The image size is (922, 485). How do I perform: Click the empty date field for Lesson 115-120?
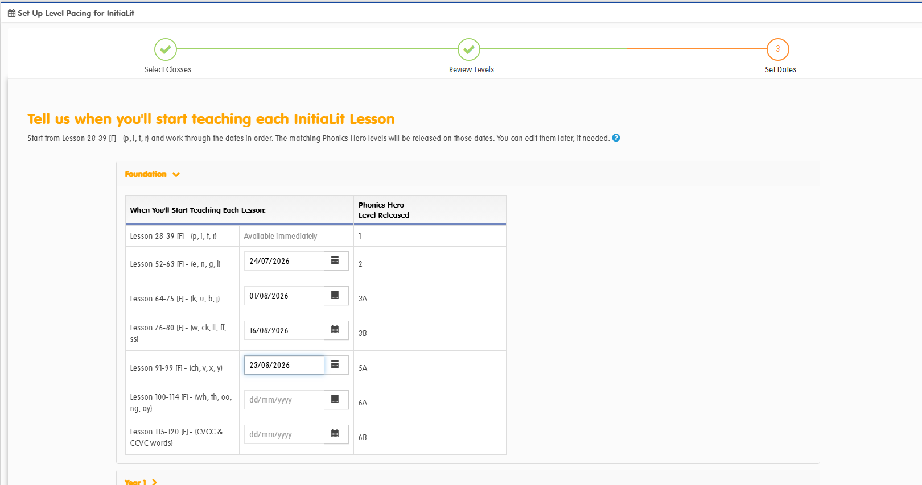(x=284, y=434)
